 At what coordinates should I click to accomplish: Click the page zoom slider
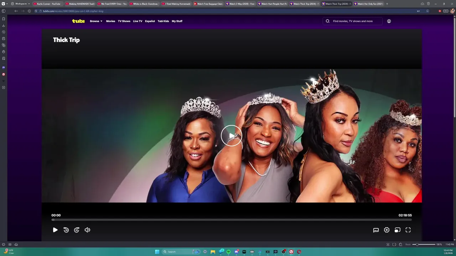point(424,244)
